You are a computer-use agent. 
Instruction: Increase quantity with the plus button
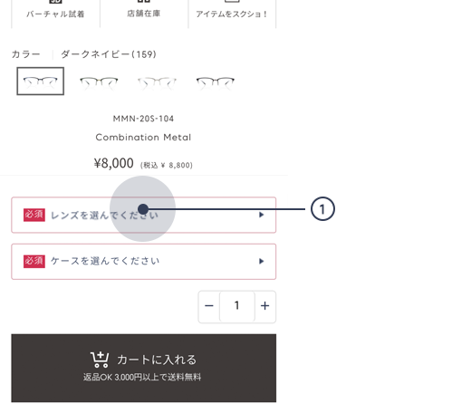[x=264, y=306]
